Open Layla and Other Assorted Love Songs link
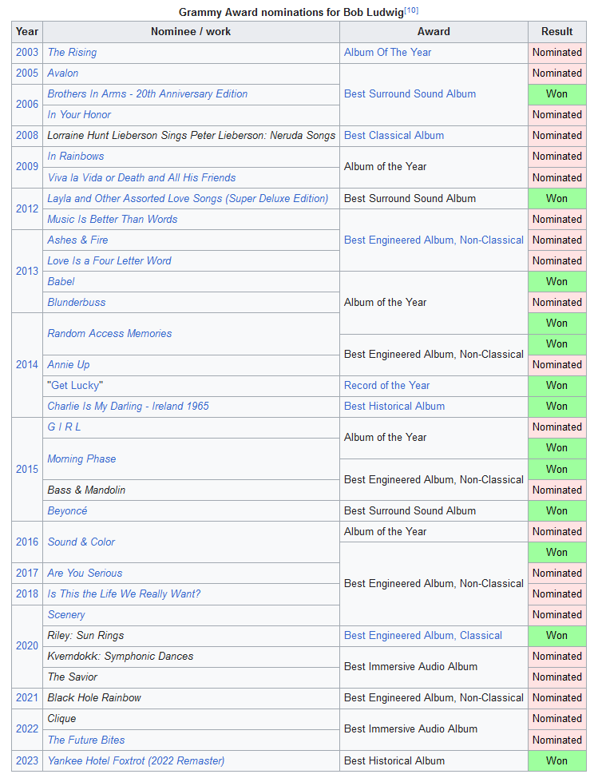The height and width of the screenshot is (782, 598). coord(188,198)
